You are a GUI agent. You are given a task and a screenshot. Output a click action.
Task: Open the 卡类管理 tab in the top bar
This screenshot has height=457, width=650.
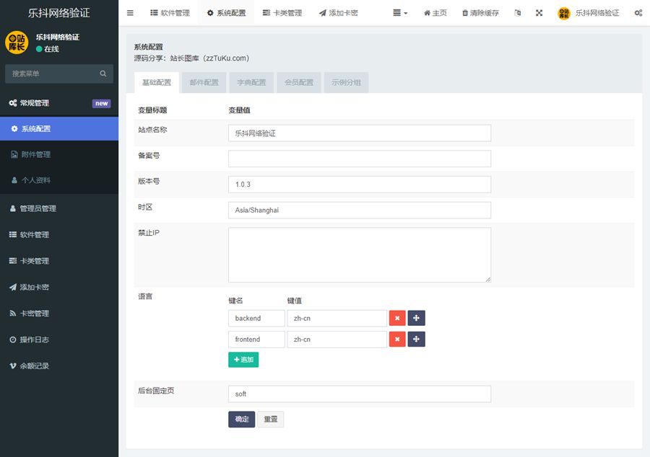282,13
